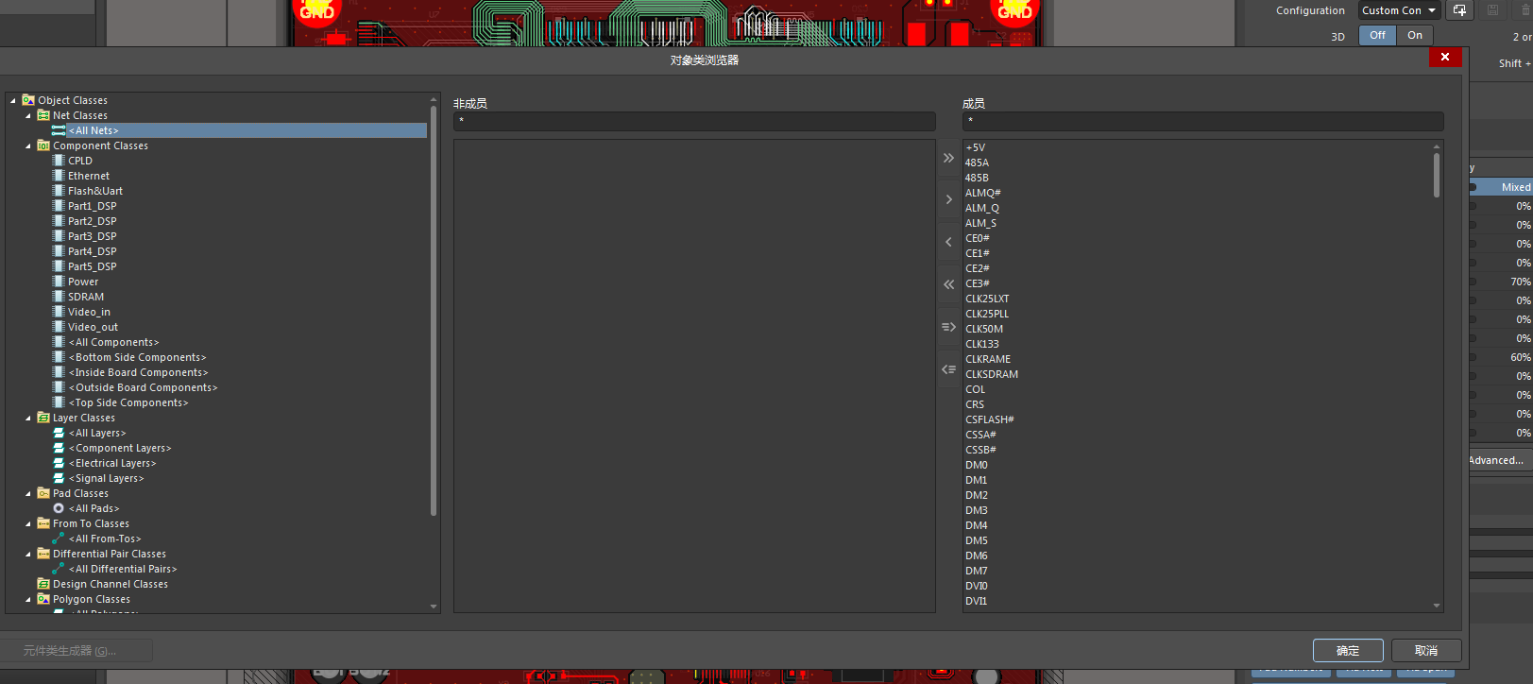Click the 成员 filter input field

1202,121
